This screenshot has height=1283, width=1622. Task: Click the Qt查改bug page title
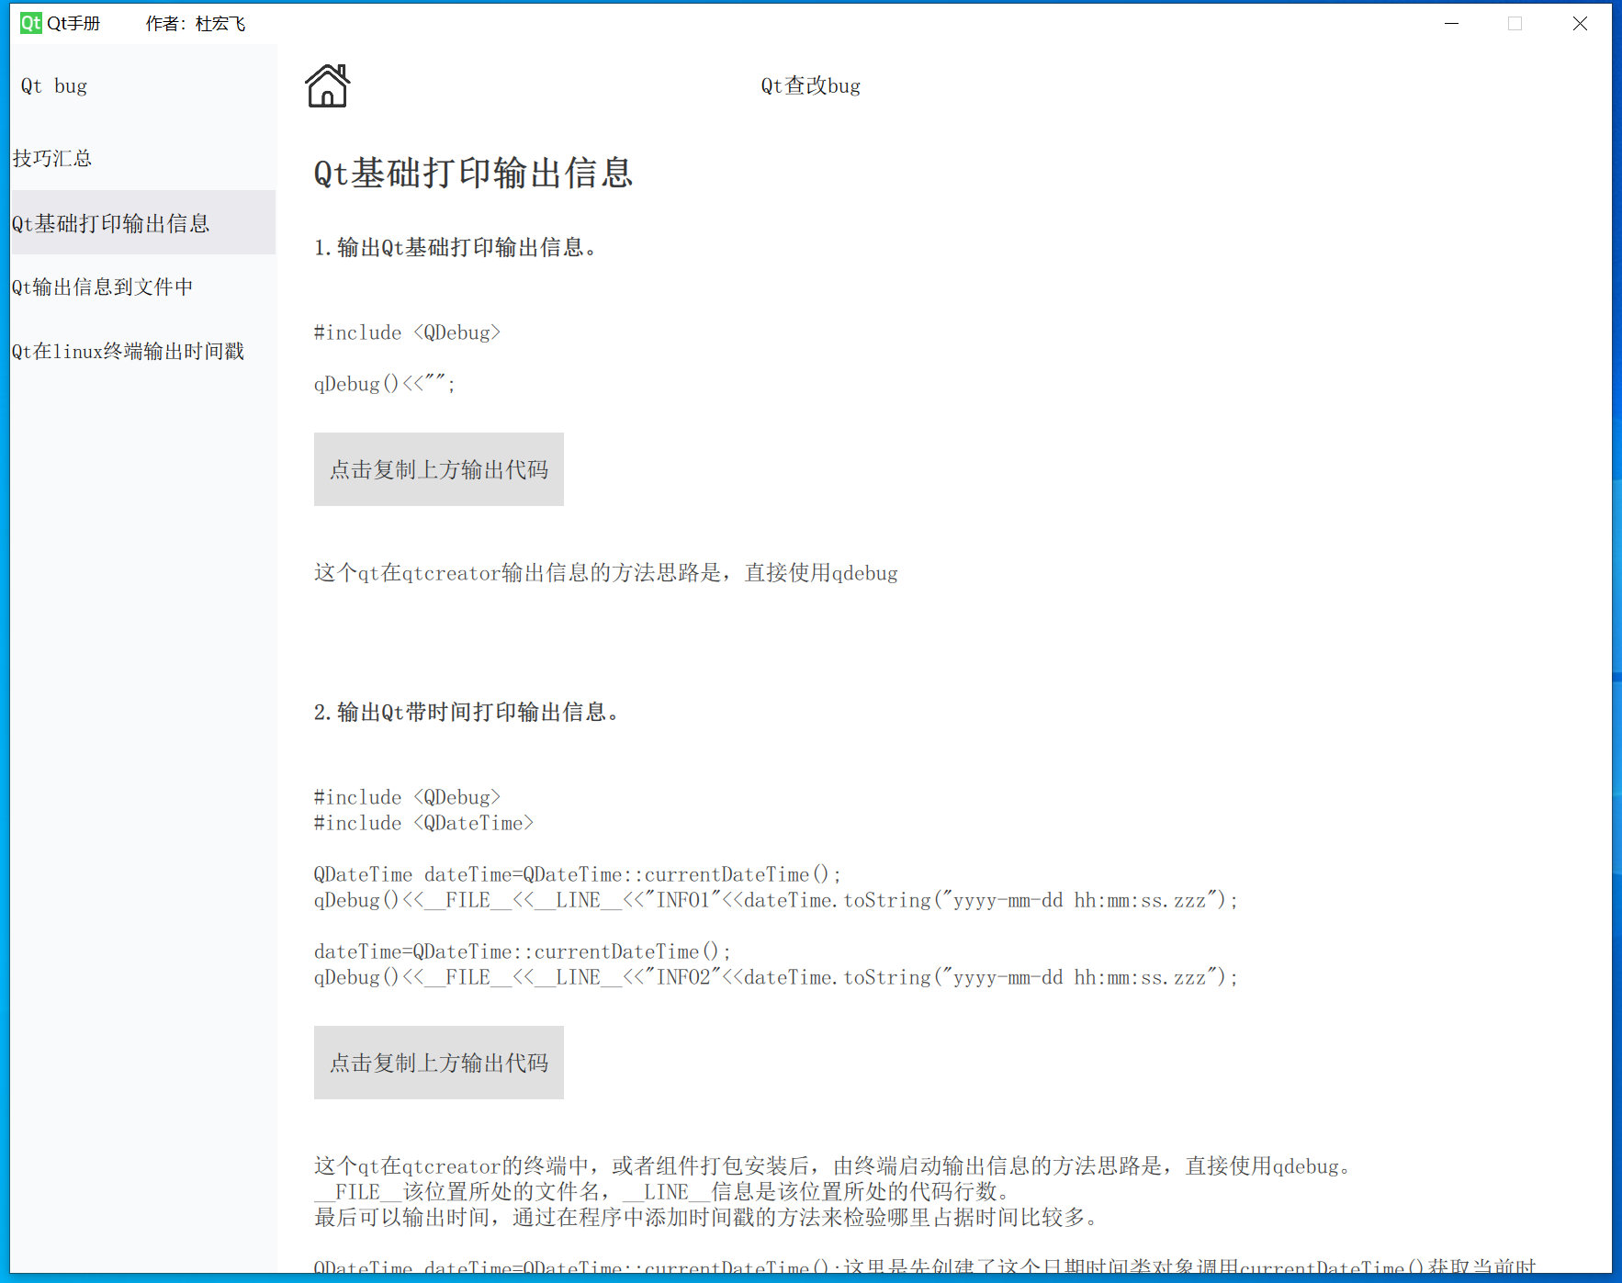811,85
